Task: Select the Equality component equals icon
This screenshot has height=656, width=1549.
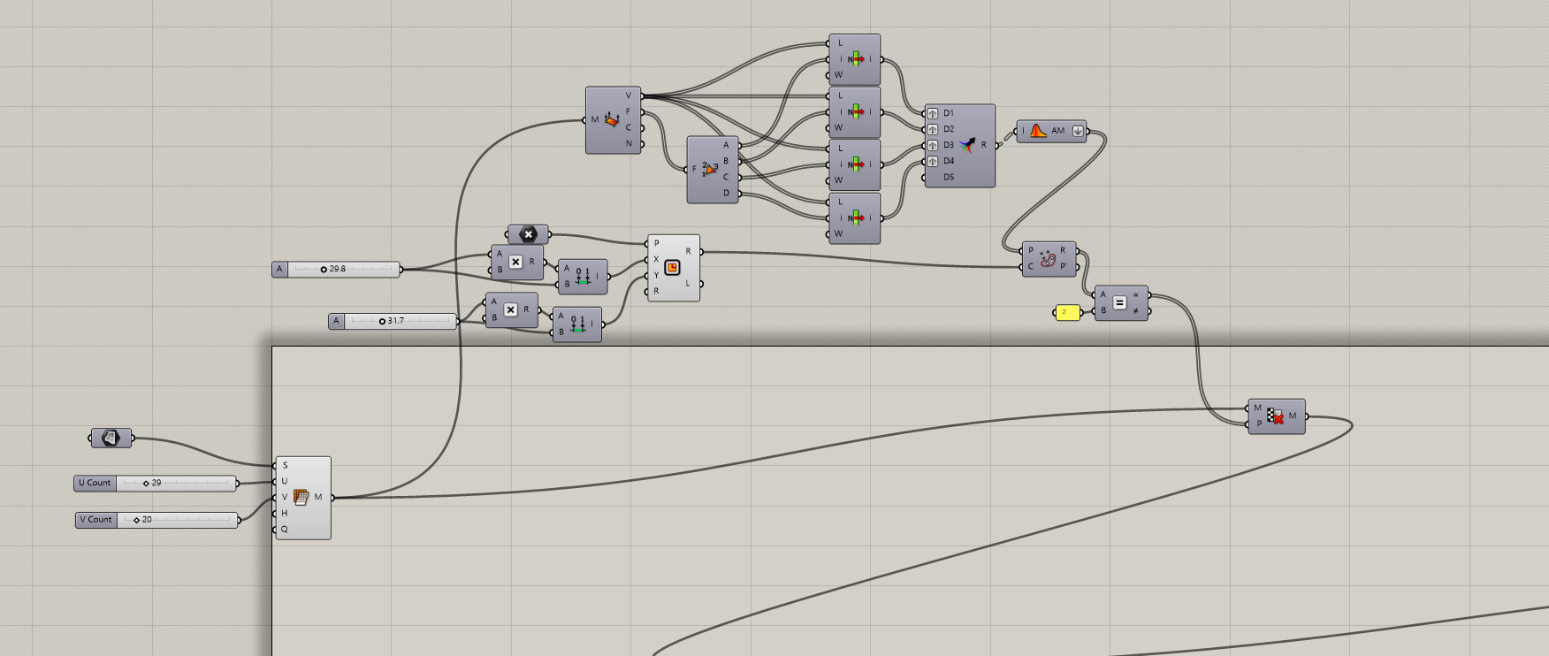Action: pyautogui.click(x=1119, y=302)
